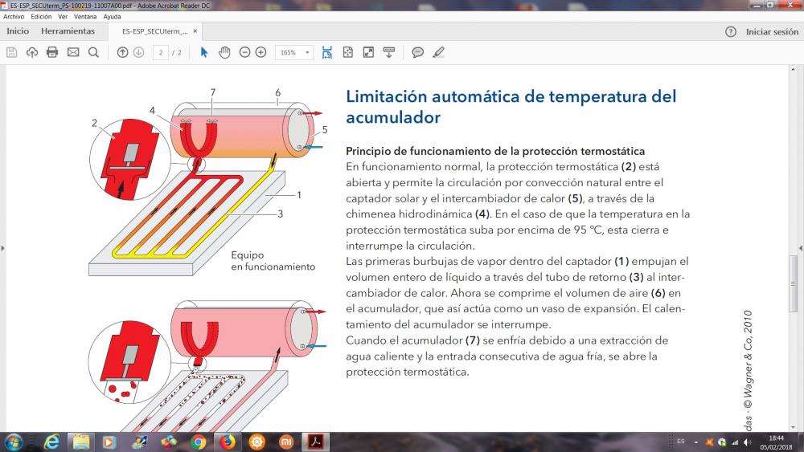Print the document
The height and width of the screenshot is (452, 804).
point(52,52)
